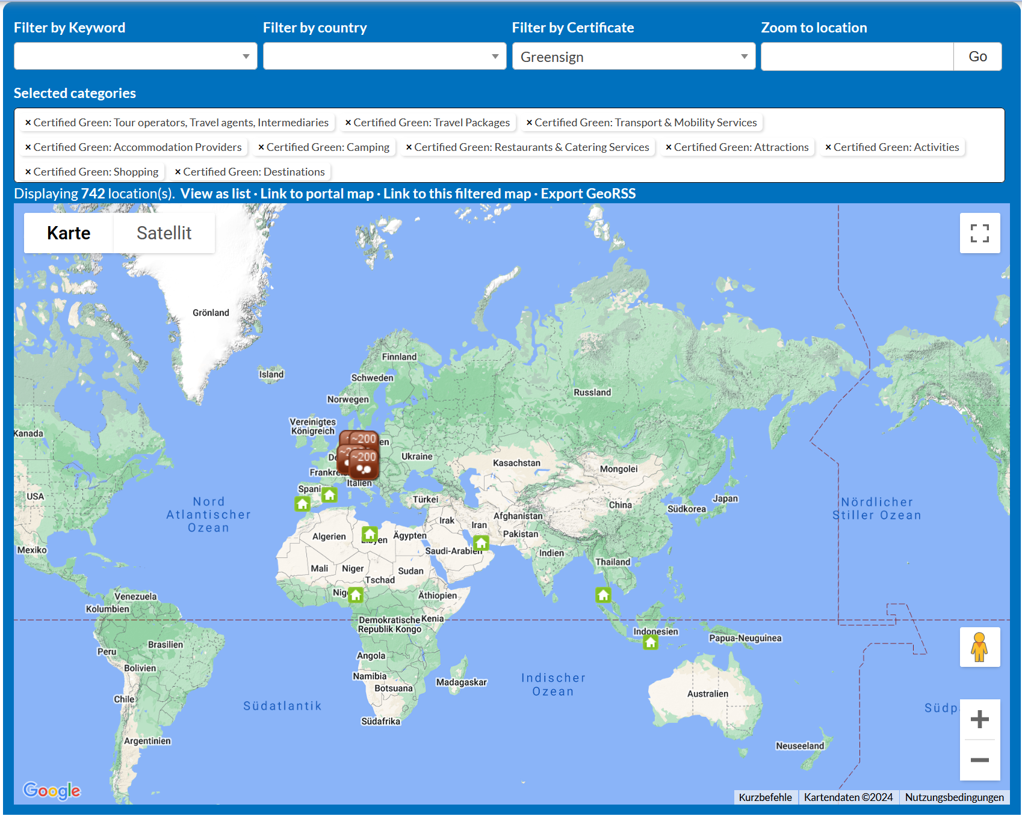This screenshot has height=816, width=1022.
Task: Focus the Zoom to location text field
Action: pos(856,57)
